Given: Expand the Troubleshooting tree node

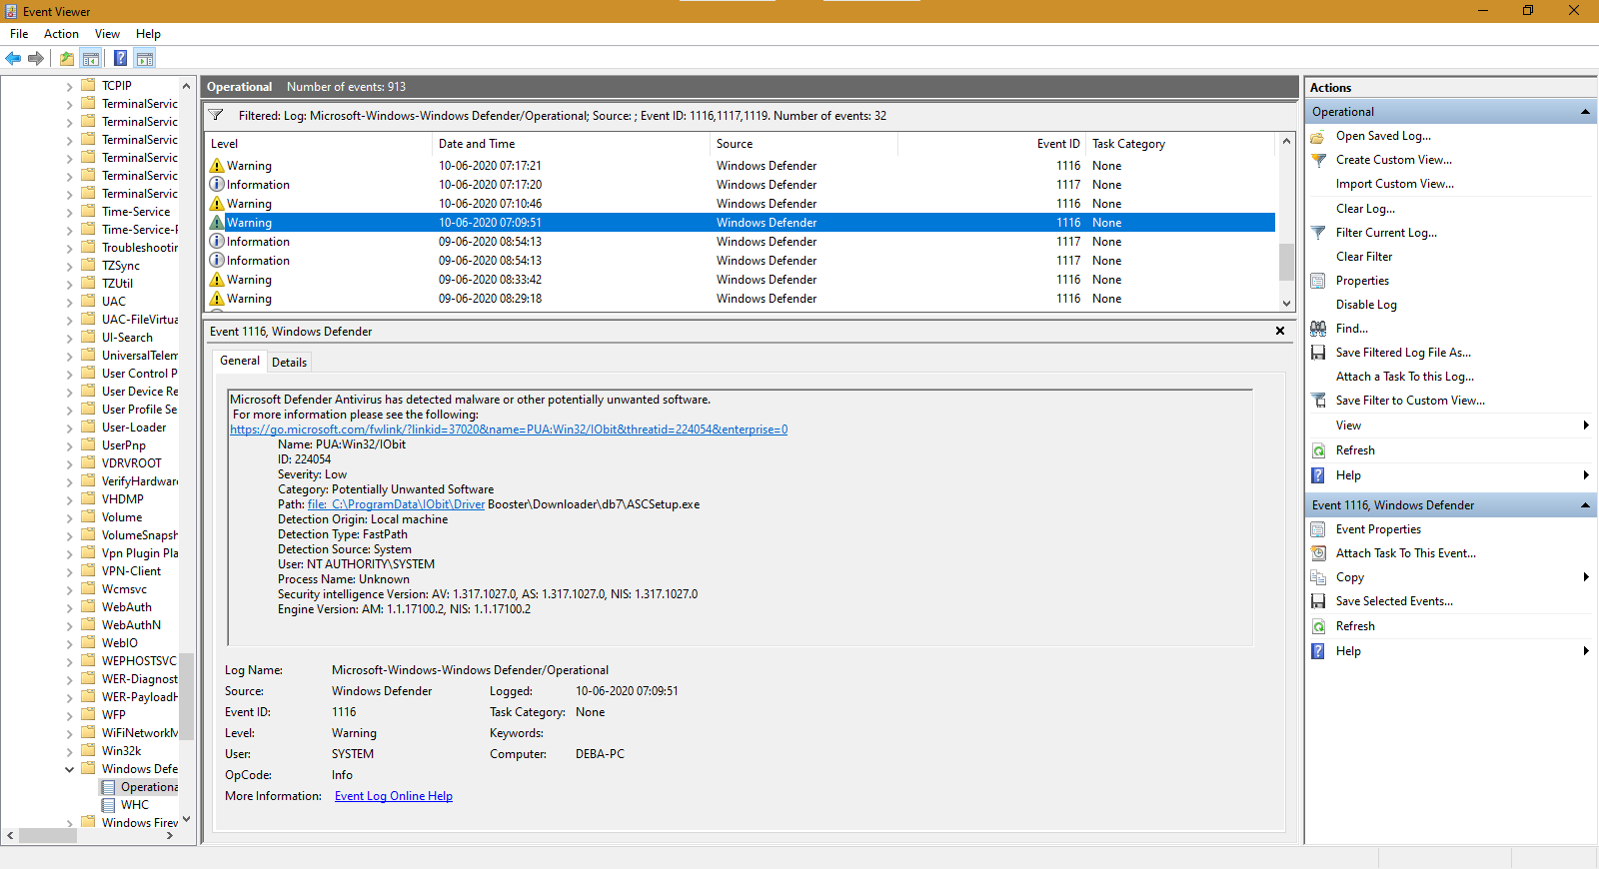Looking at the screenshot, I should coord(69,248).
